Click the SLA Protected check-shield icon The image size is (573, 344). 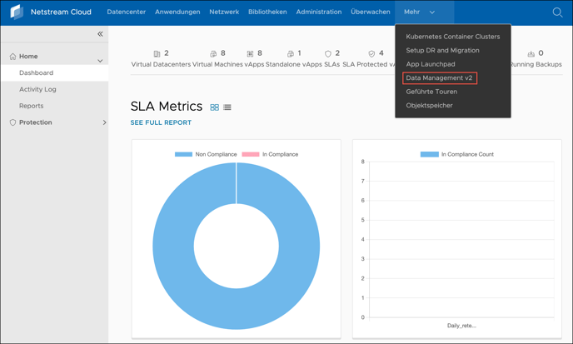click(x=371, y=54)
